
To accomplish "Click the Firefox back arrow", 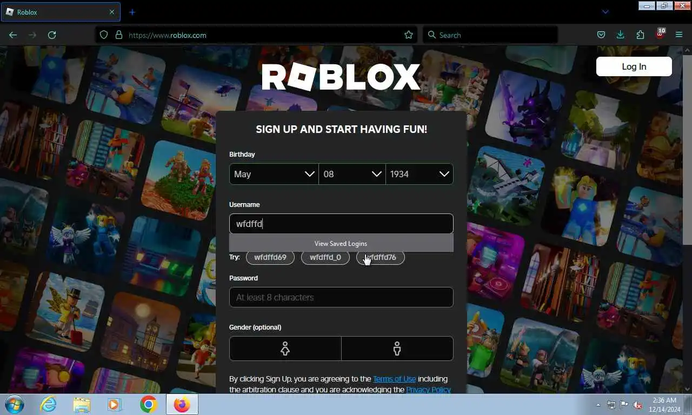I will (x=13, y=35).
